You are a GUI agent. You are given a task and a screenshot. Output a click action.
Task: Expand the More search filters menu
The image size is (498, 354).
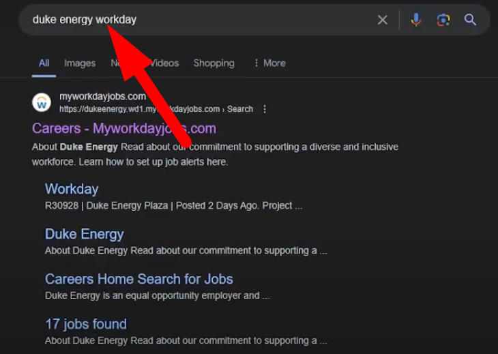pyautogui.click(x=269, y=63)
